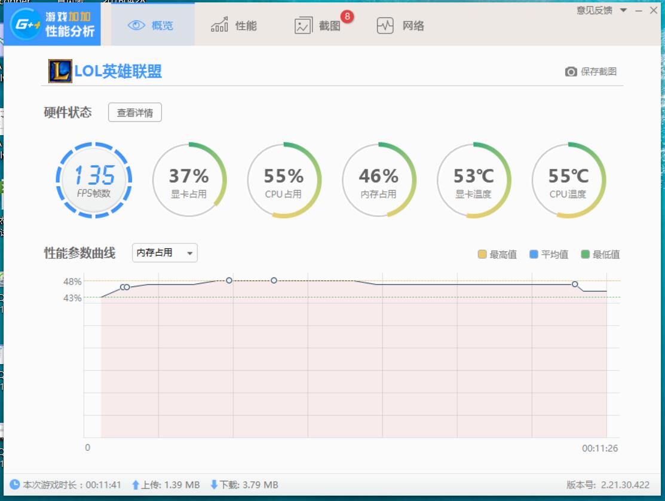The height and width of the screenshot is (501, 665).
Task: Click the 本次游戏时长：00:11:41 text
Action: tap(72, 485)
